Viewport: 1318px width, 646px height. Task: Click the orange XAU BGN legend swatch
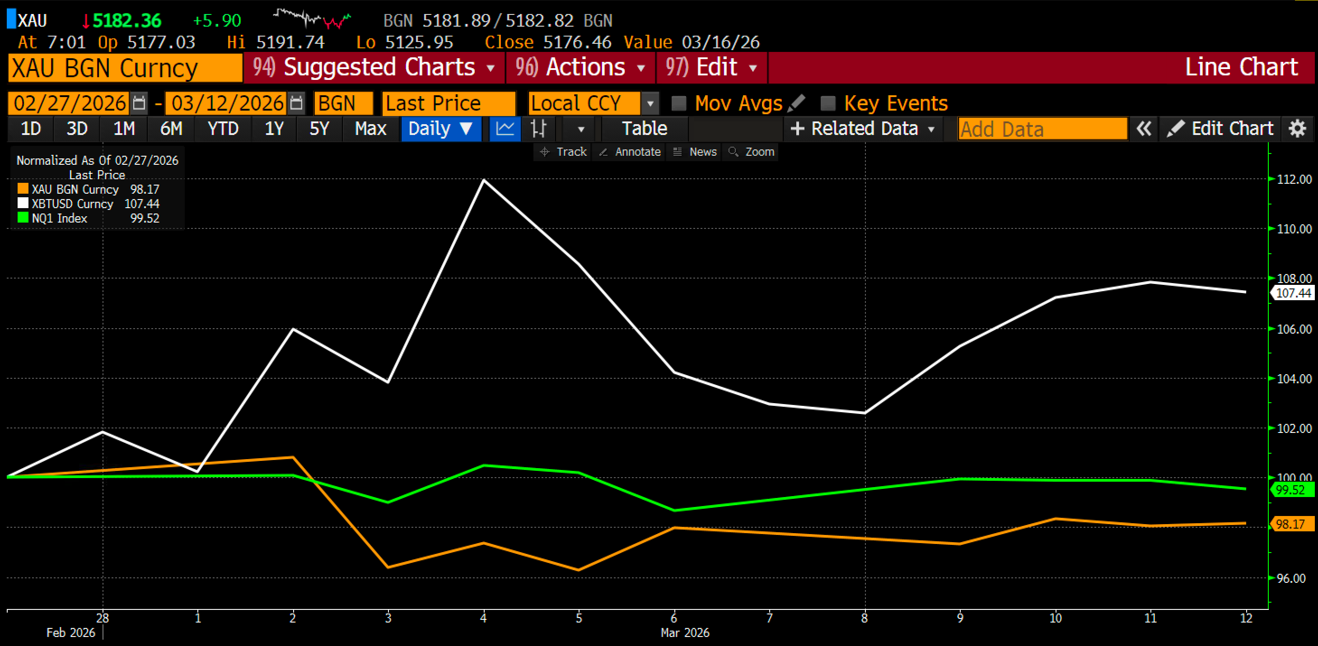point(23,189)
